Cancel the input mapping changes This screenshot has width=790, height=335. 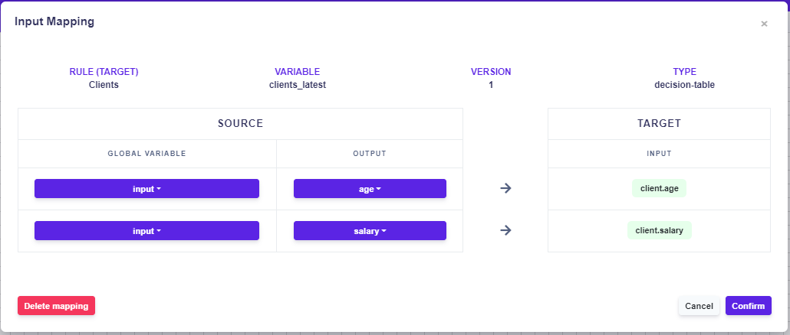699,306
